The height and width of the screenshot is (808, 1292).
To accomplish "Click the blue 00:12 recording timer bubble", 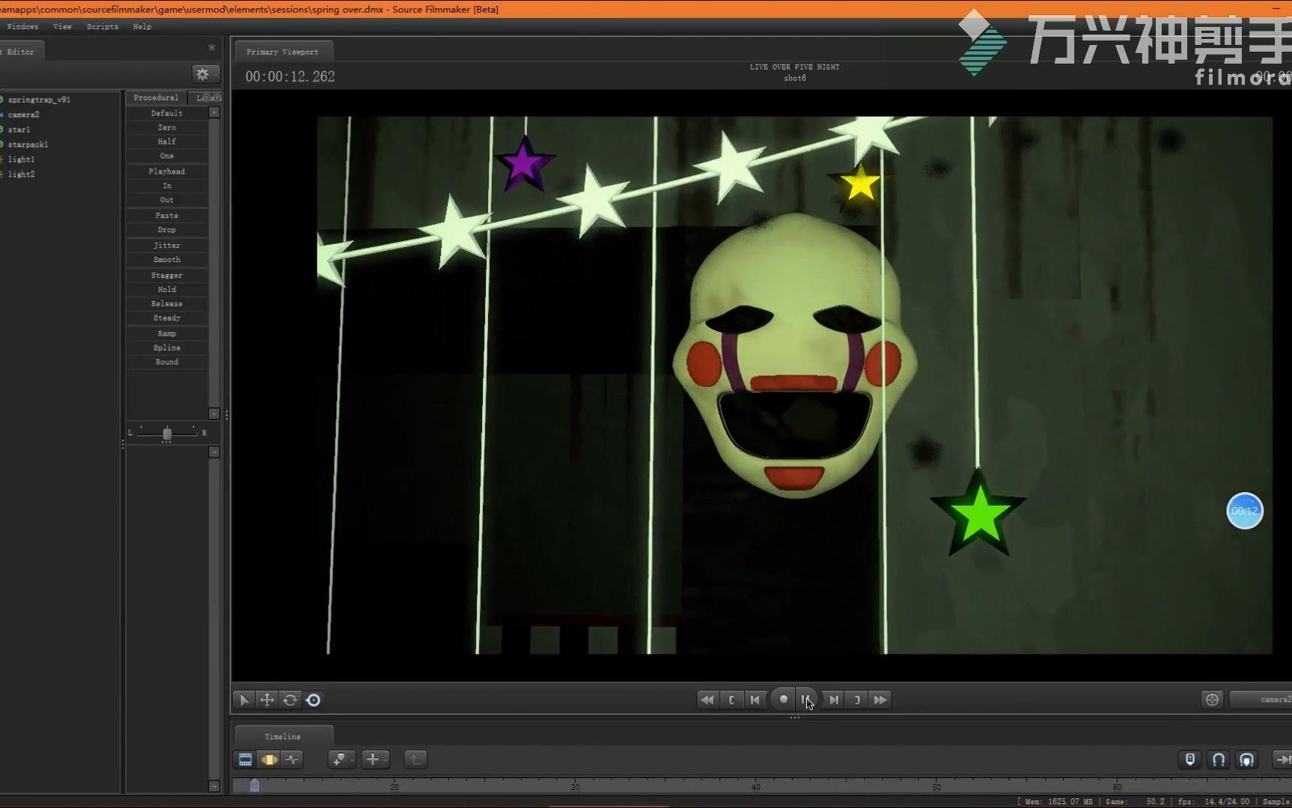I will point(1244,511).
